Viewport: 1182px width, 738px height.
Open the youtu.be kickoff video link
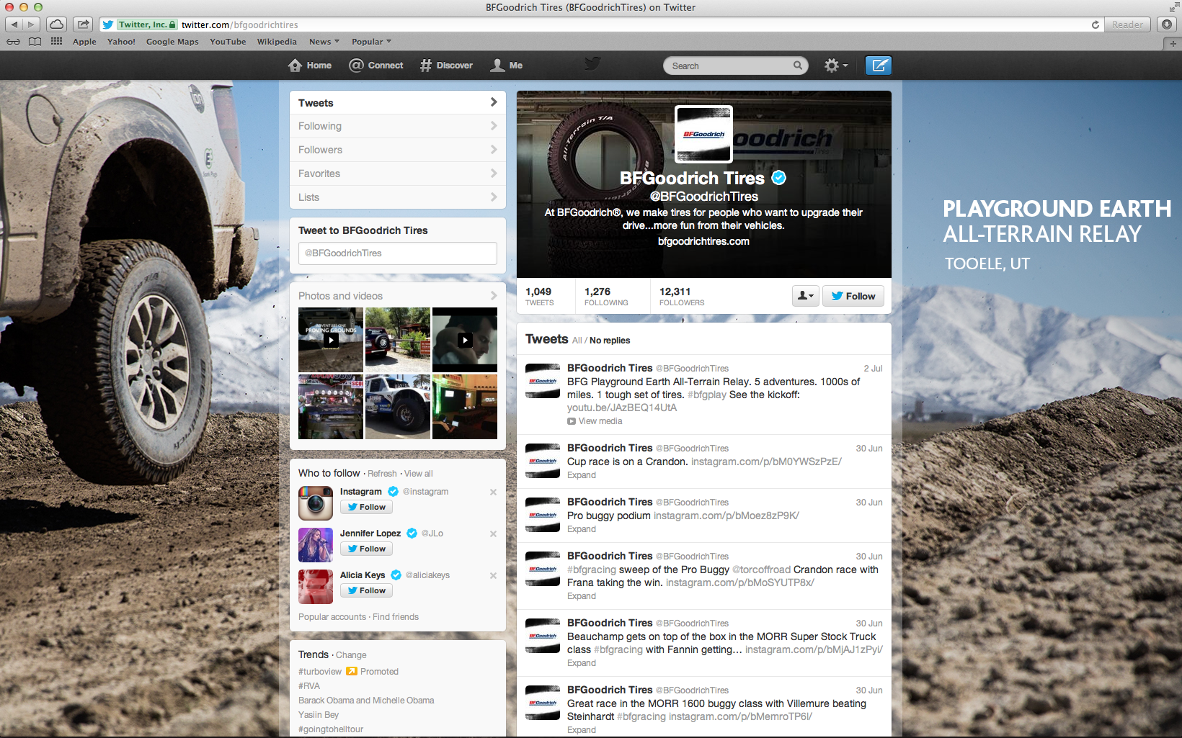click(622, 408)
